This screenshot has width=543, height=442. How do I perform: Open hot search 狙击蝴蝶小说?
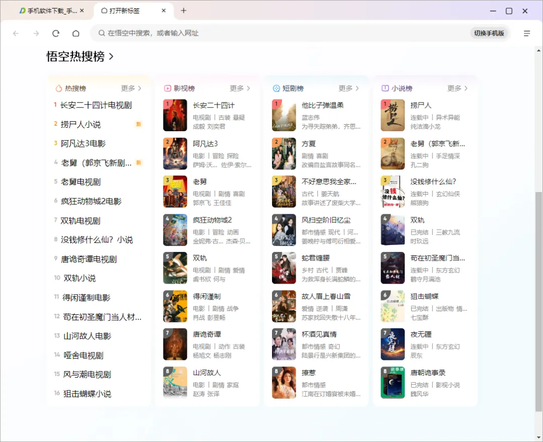(x=87, y=394)
